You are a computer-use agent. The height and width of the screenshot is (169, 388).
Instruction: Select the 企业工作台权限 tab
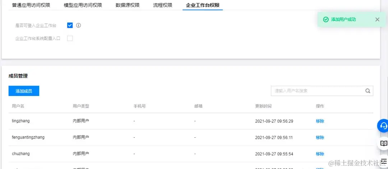(203, 5)
